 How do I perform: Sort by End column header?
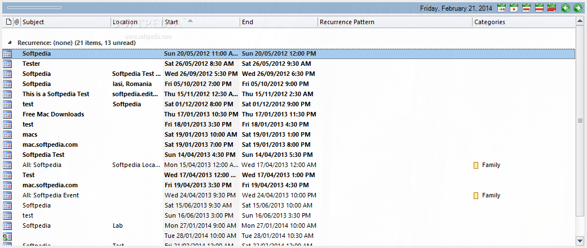coord(279,22)
